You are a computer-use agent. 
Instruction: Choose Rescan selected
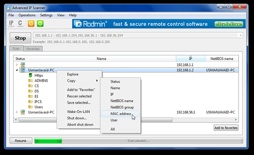(x=79, y=96)
